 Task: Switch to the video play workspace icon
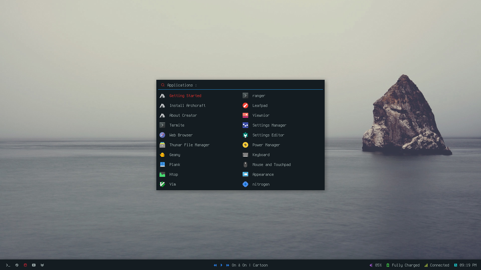[x=34, y=265]
